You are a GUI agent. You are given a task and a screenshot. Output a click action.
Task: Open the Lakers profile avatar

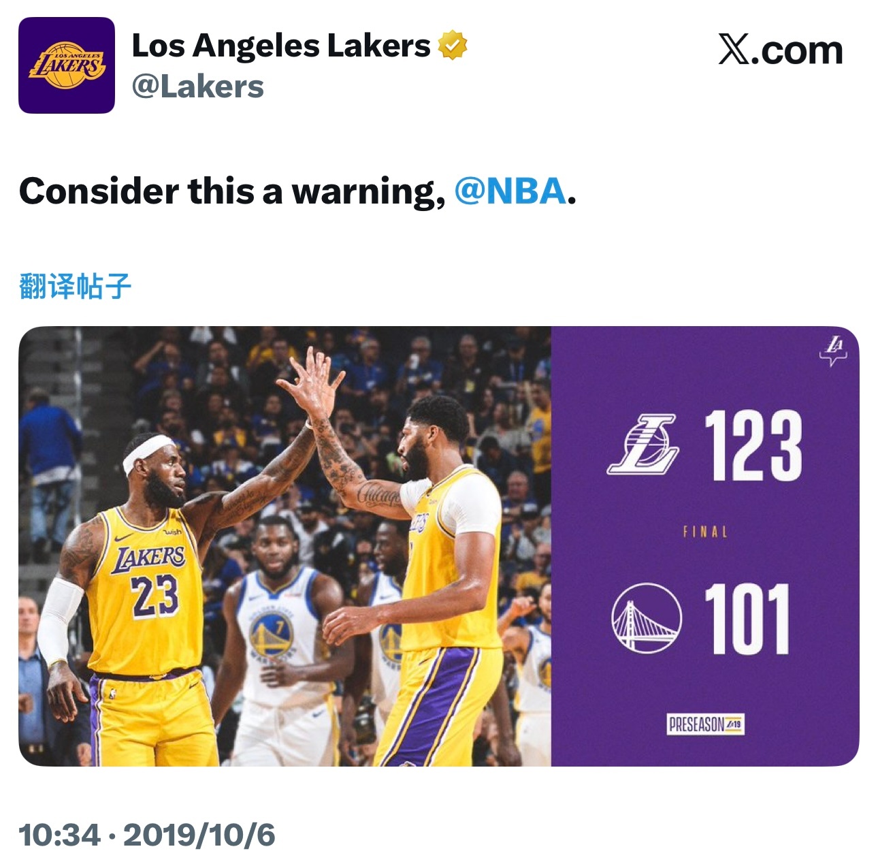point(66,65)
